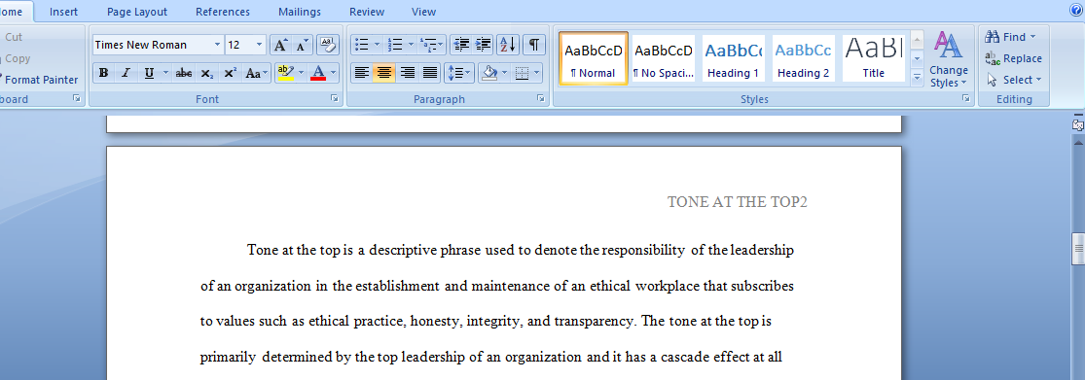This screenshot has height=380, width=1085.
Task: Apply superscript formatting
Action: (231, 73)
